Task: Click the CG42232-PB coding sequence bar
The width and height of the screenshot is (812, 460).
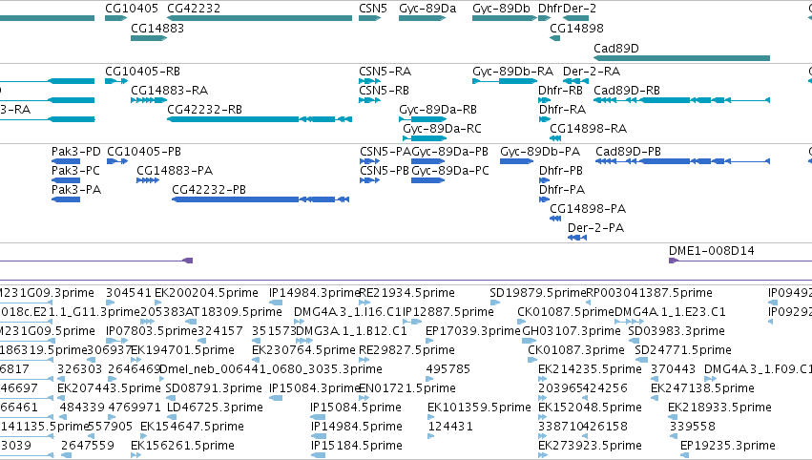Action: 260,199
